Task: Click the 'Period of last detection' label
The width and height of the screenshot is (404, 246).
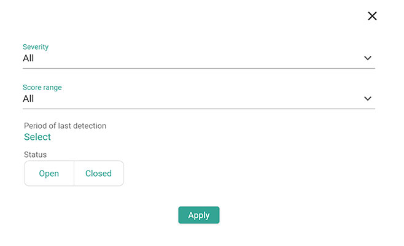Action: [x=65, y=126]
